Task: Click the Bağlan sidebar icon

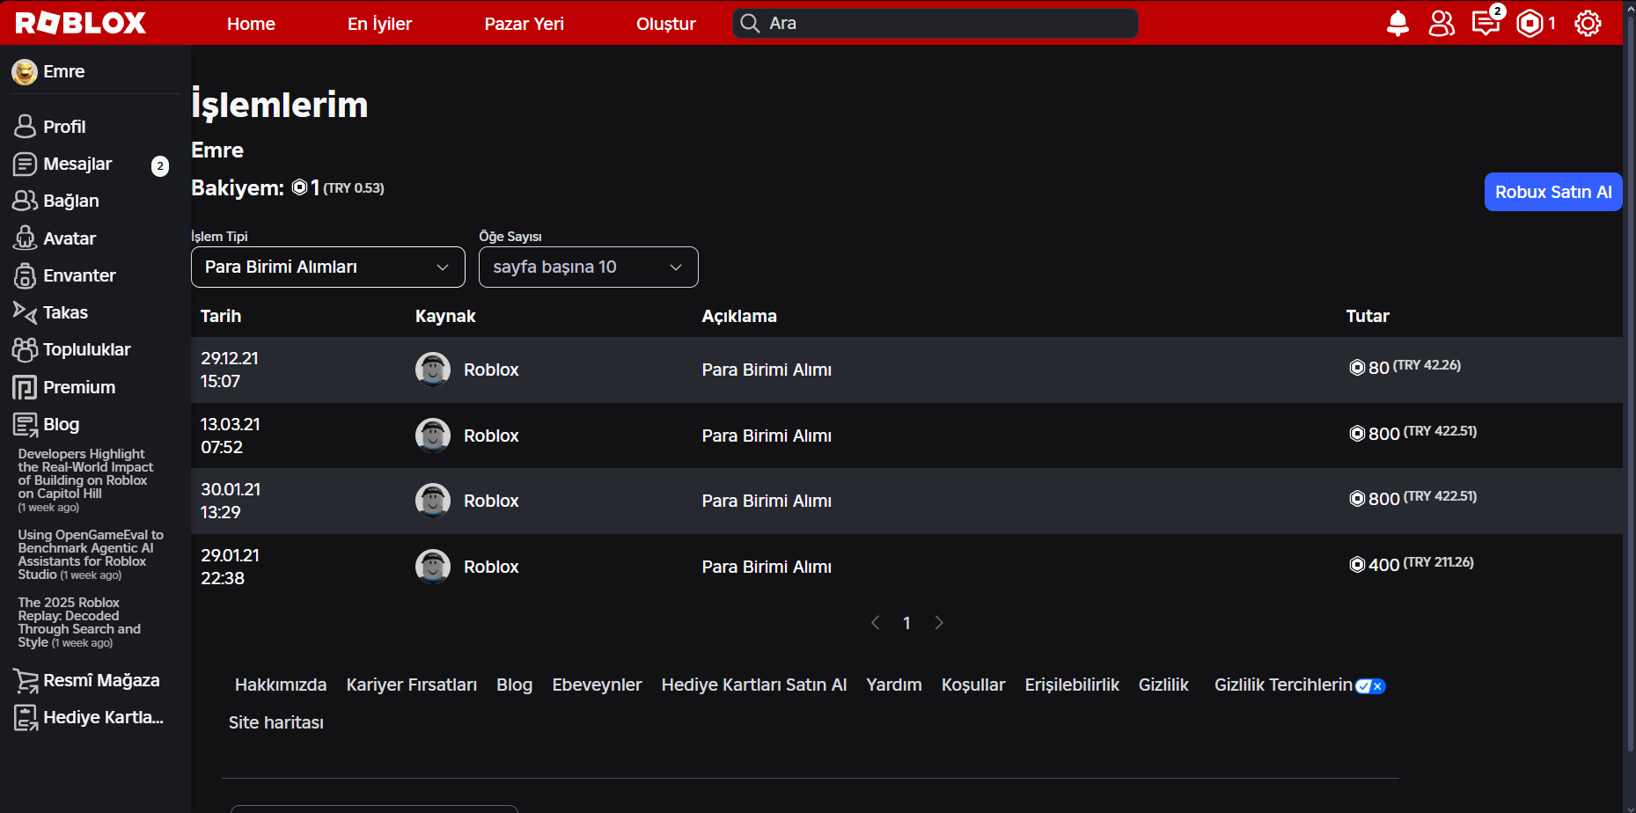Action: [x=25, y=201]
